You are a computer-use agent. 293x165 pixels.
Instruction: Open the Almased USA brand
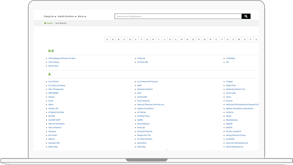click(54, 143)
